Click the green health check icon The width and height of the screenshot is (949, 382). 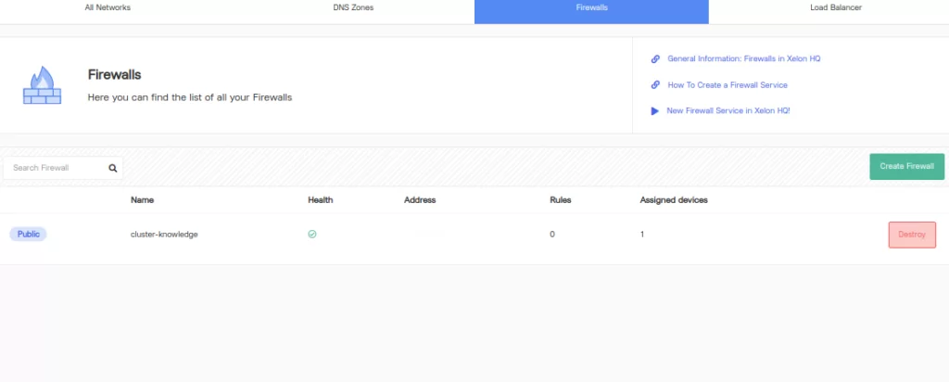click(x=312, y=235)
